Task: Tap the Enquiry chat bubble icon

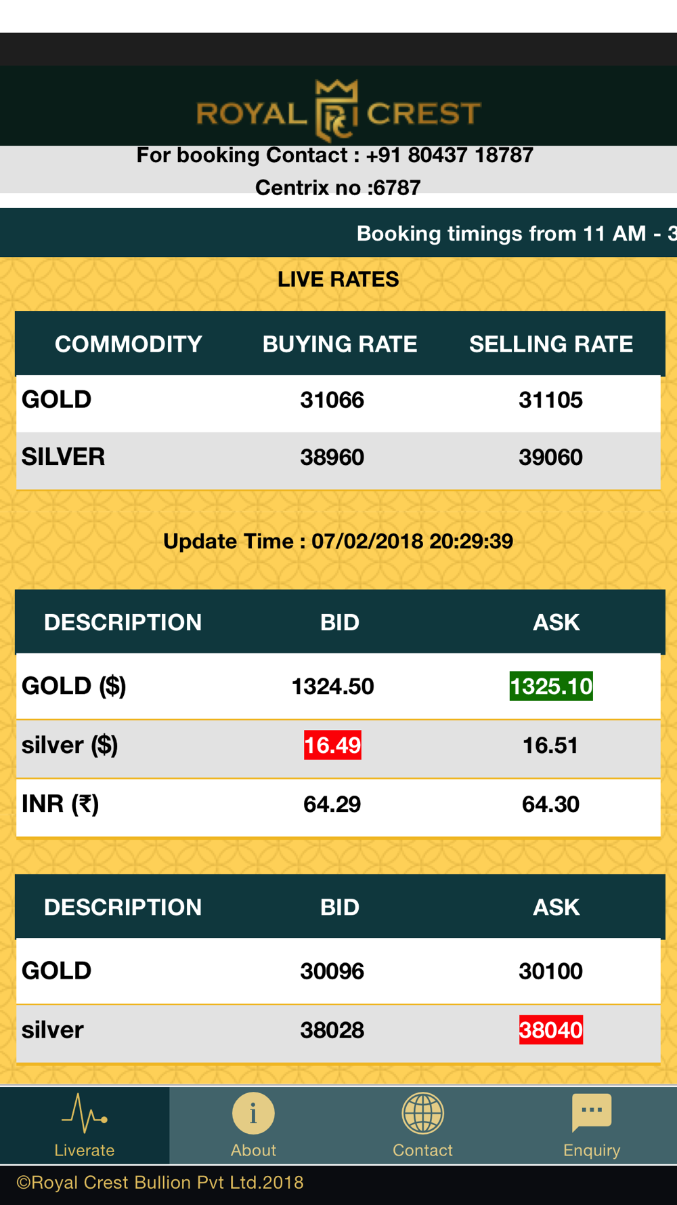Action: pyautogui.click(x=592, y=1113)
